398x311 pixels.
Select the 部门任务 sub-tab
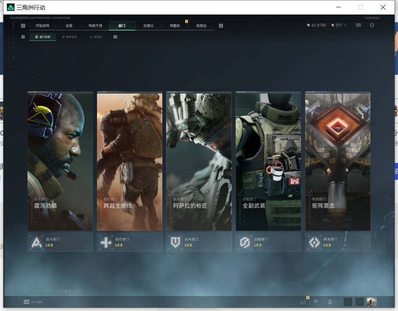coord(43,37)
